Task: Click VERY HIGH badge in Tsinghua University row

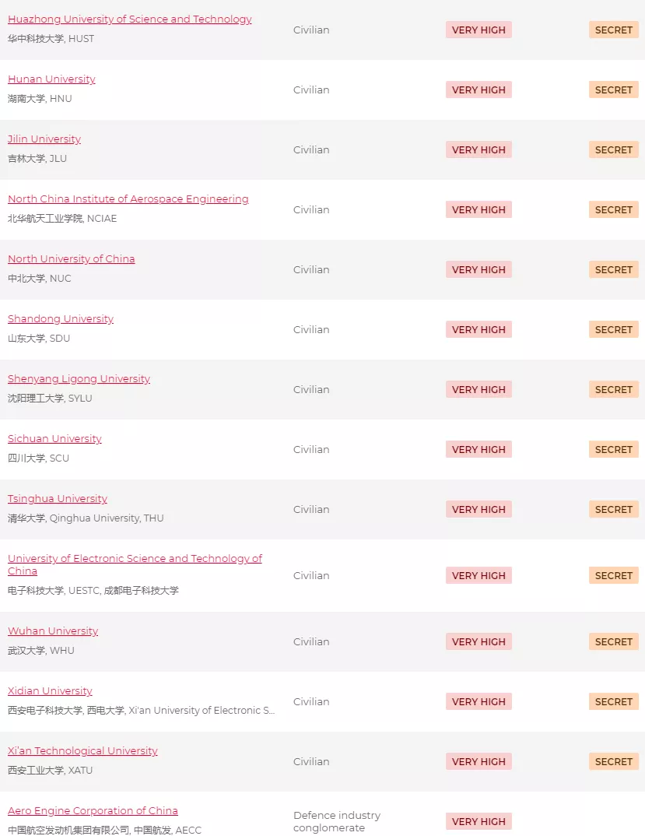Action: [x=478, y=510]
